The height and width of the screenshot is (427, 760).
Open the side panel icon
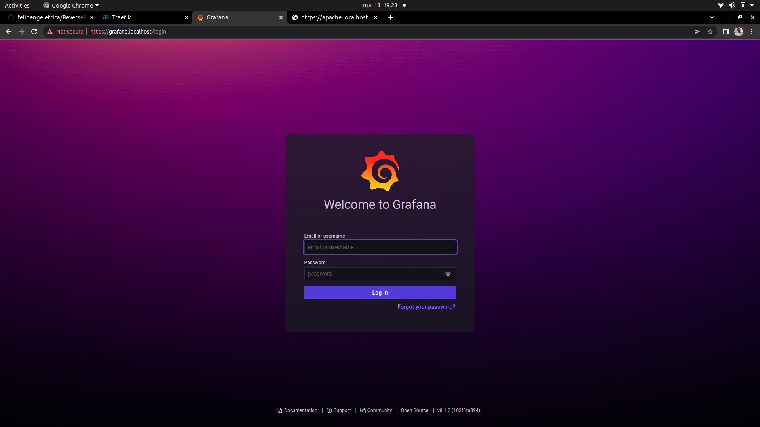pos(726,32)
